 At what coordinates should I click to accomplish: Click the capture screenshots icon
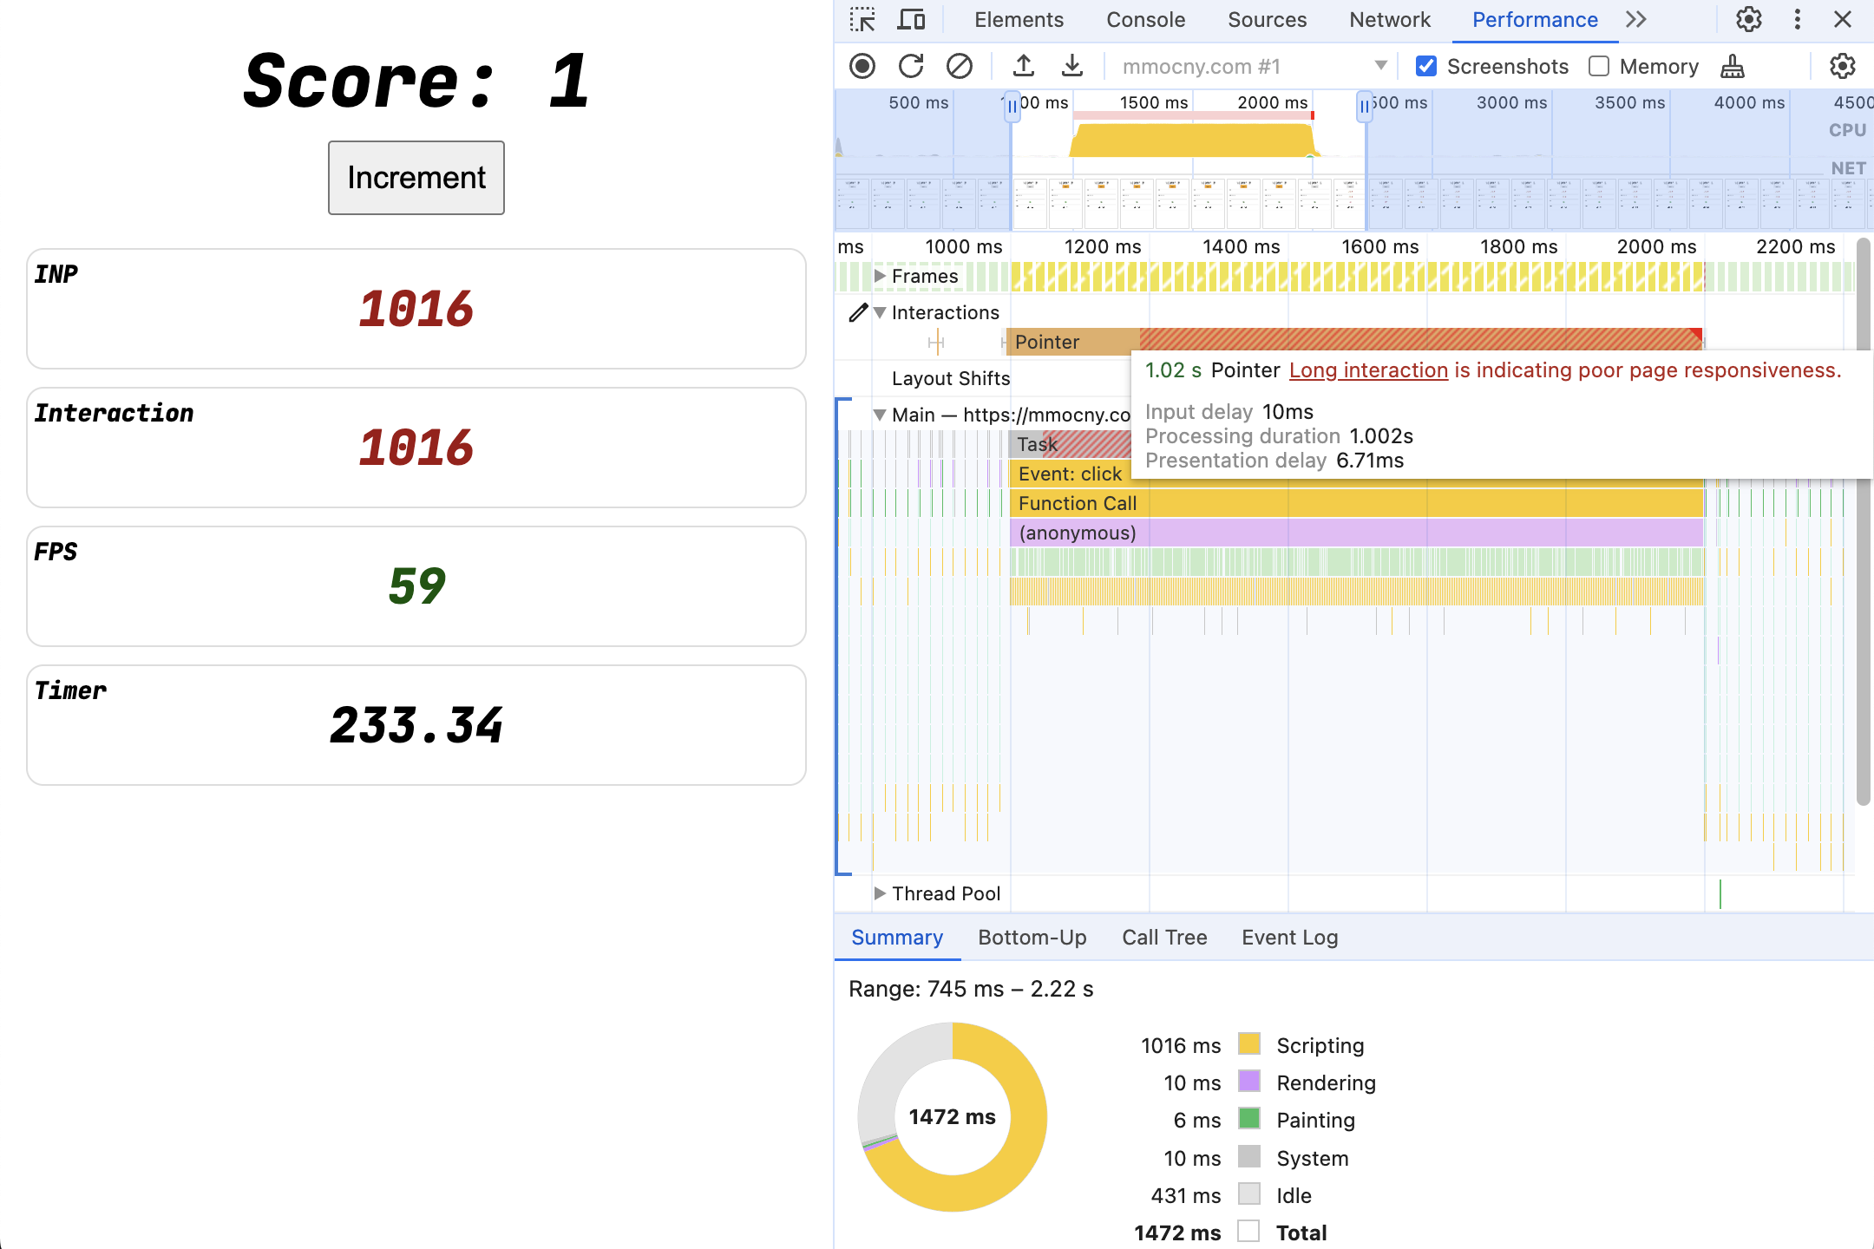pos(1425,66)
